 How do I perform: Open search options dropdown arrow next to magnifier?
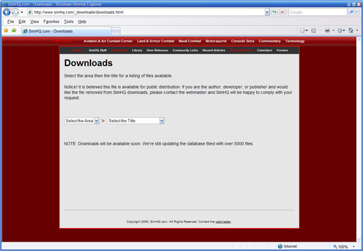pyautogui.click(x=357, y=12)
